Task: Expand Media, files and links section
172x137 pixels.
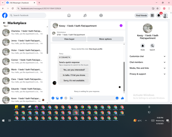Action: pos(148,68)
